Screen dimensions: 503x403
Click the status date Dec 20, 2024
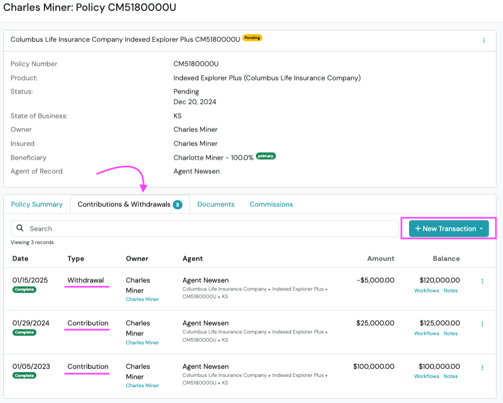194,102
